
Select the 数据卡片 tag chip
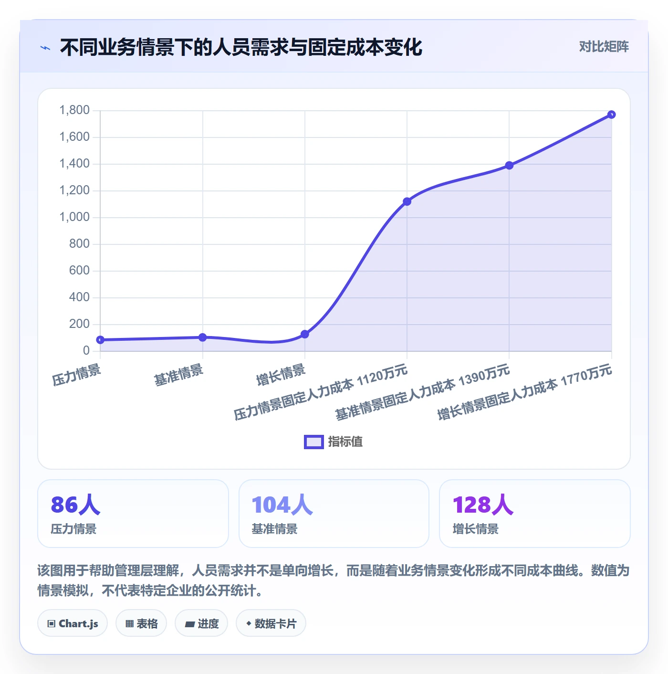point(271,623)
